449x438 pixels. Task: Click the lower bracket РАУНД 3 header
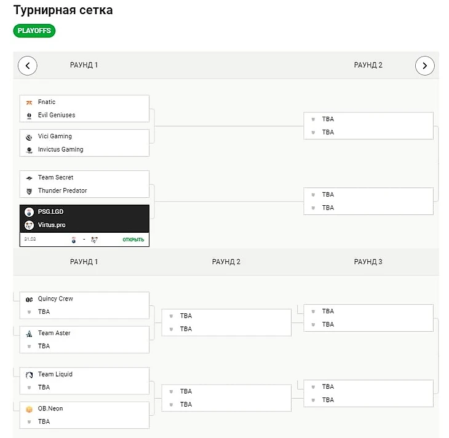[x=368, y=262]
